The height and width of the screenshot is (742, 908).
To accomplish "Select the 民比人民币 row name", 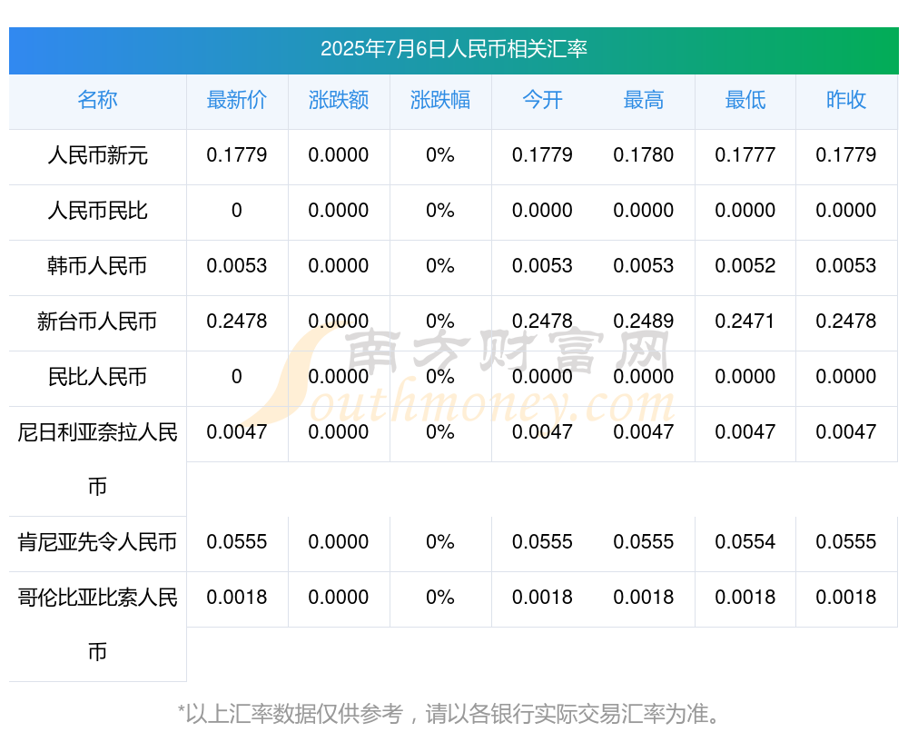I will (97, 377).
